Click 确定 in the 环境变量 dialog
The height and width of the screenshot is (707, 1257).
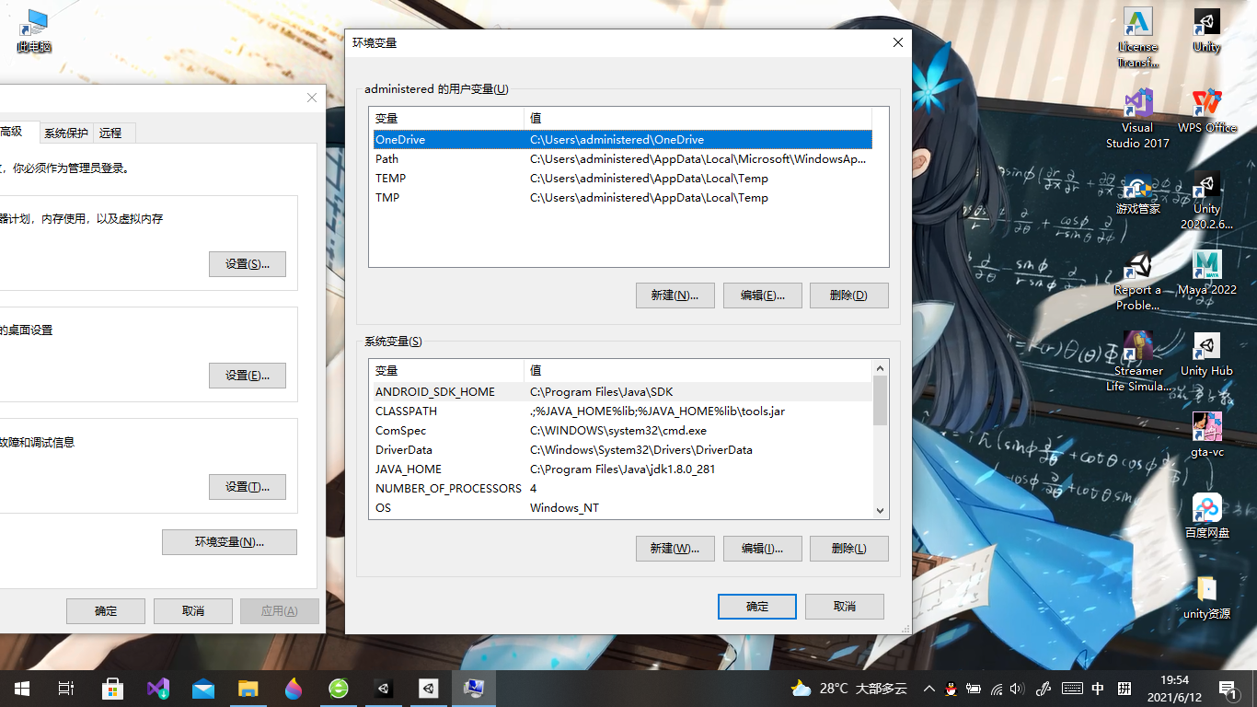757,607
